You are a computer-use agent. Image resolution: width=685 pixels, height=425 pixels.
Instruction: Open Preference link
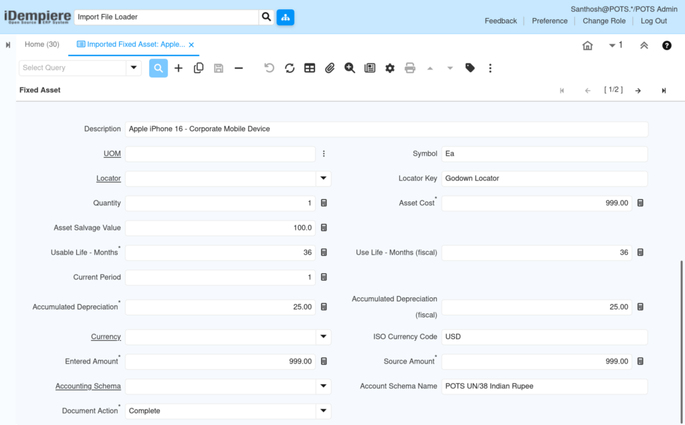point(550,21)
